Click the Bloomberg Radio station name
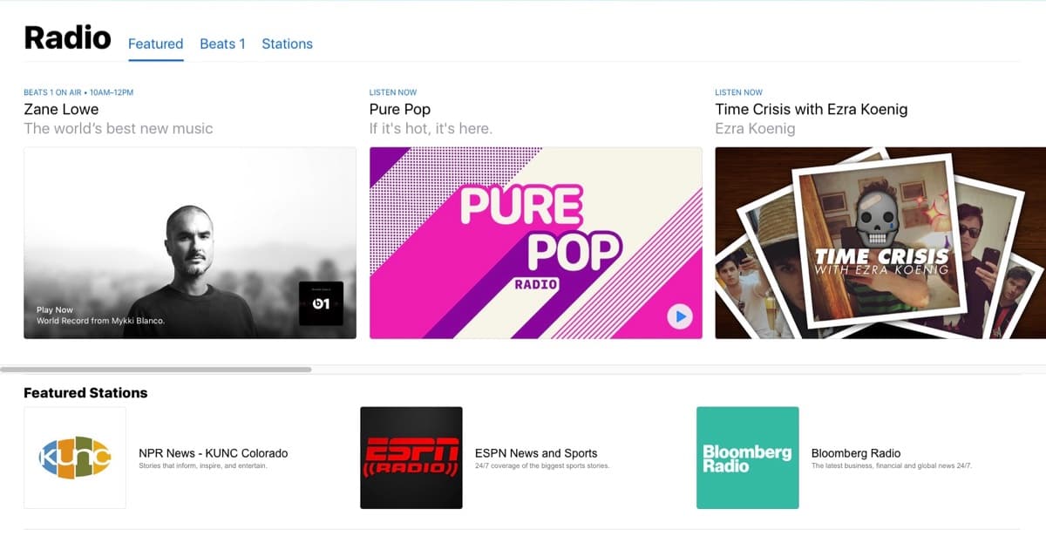 coord(855,453)
